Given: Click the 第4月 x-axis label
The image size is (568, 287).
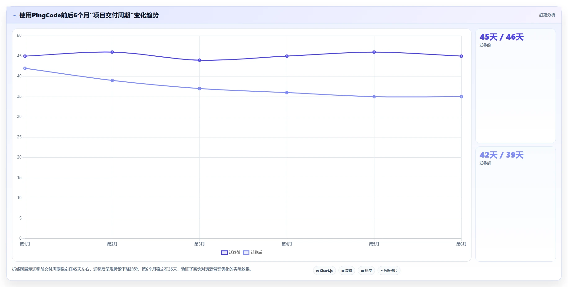Looking at the screenshot, I should (x=287, y=244).
